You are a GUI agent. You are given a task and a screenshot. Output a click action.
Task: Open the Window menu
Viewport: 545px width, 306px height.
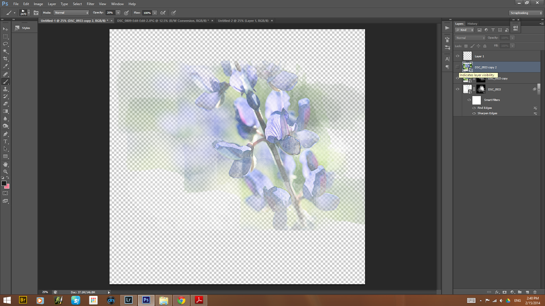click(x=118, y=4)
